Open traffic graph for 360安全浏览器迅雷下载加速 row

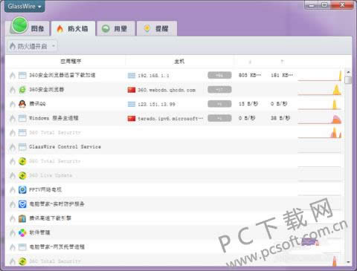coord(319,75)
